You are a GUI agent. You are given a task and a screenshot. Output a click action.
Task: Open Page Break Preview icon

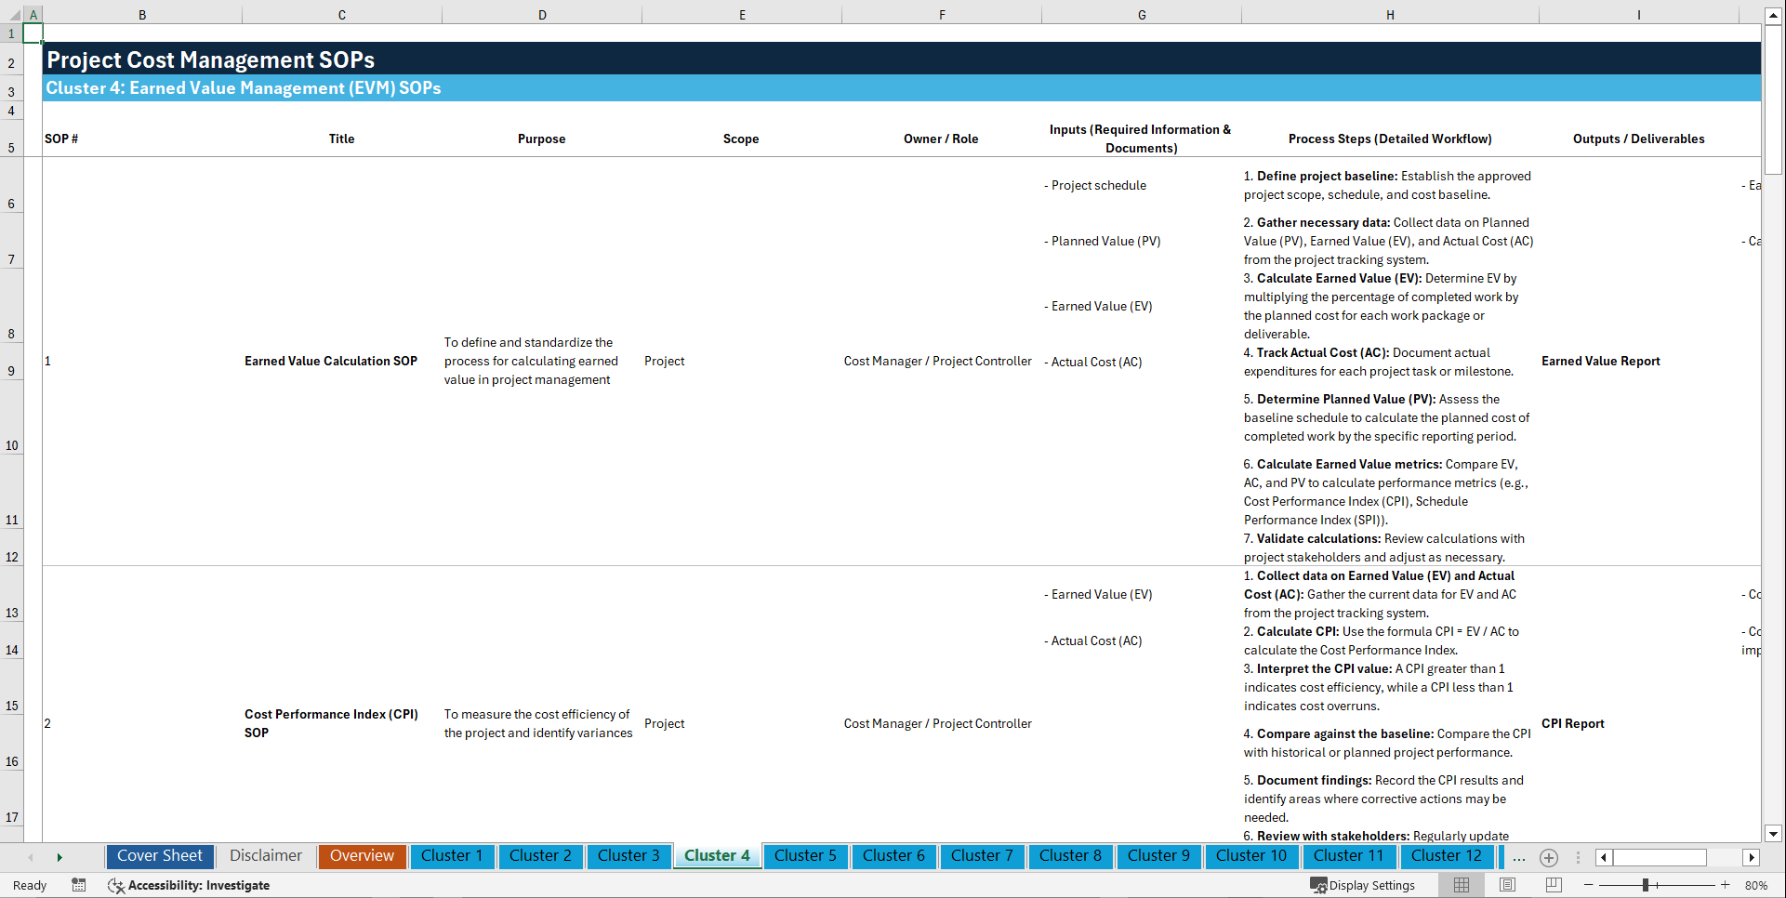1549,885
